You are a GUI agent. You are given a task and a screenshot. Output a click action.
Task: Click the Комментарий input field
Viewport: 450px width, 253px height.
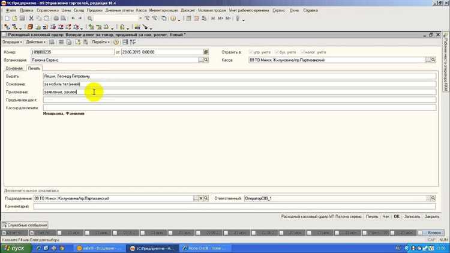pyautogui.click(x=235, y=206)
